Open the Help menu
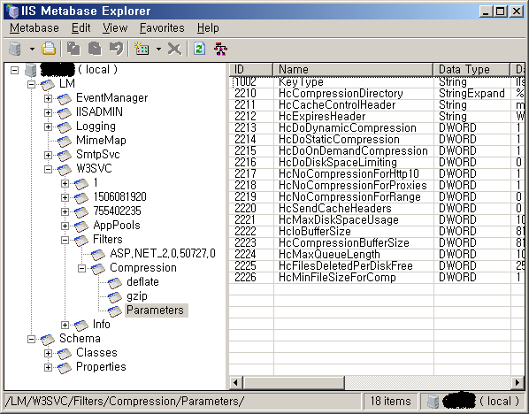This screenshot has height=414, width=529. click(208, 28)
